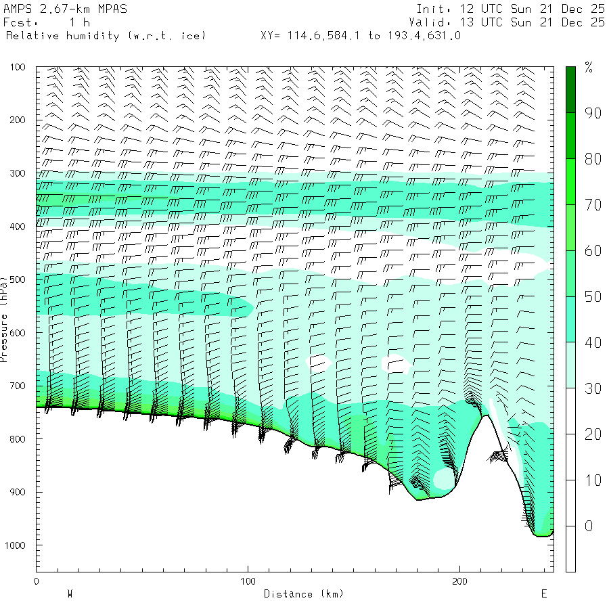This screenshot has width=609, height=609.
Task: Click the 80–90% green colorbar segment
Action: (x=570, y=136)
